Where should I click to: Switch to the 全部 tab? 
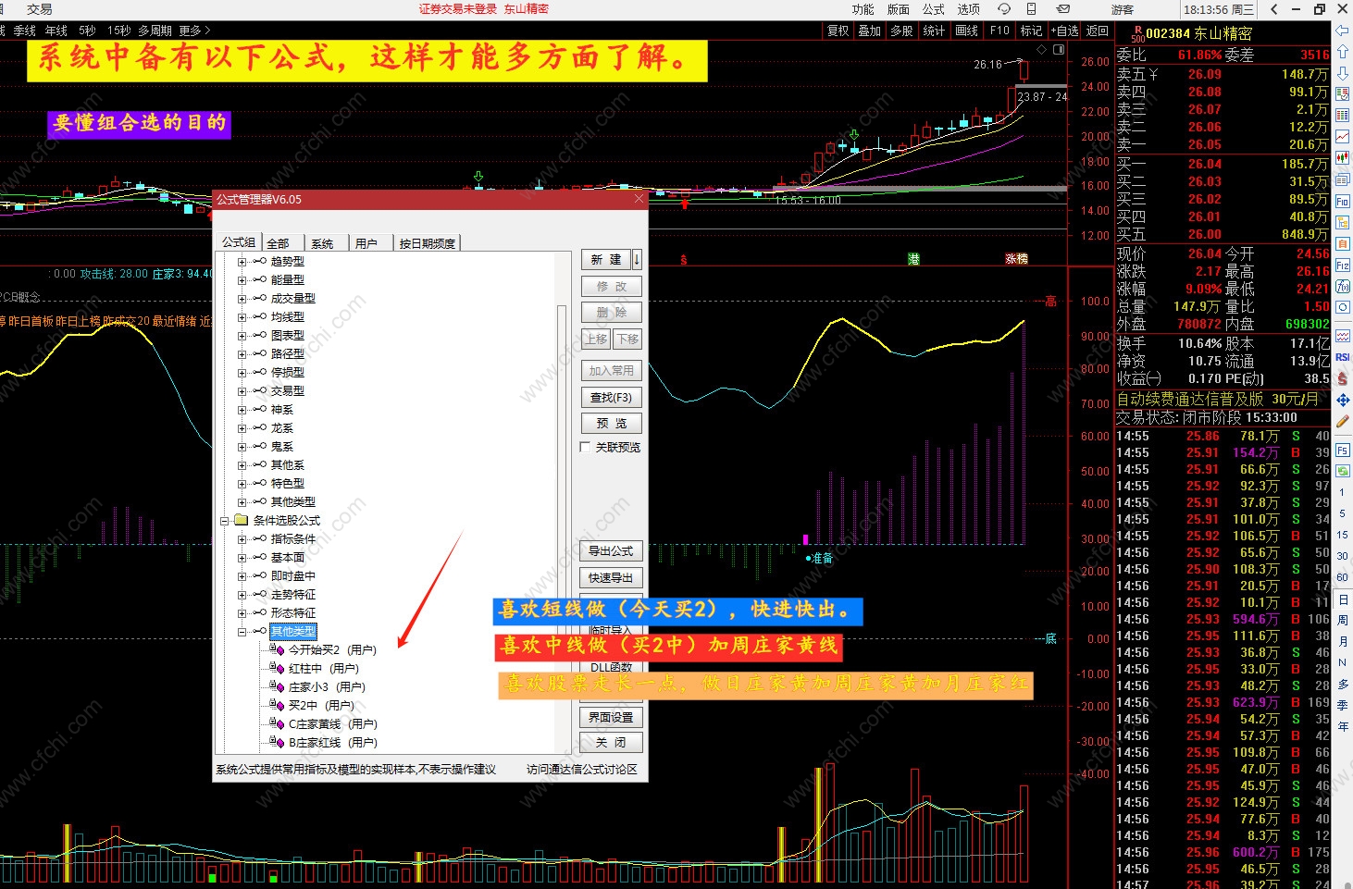click(279, 243)
